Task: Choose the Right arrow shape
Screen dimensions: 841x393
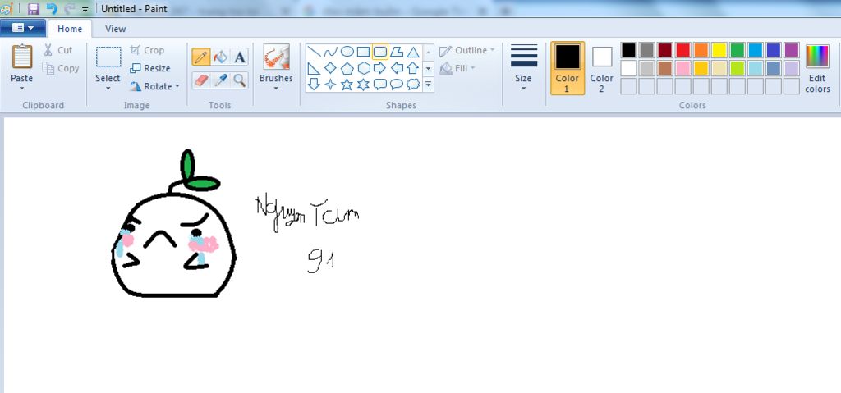Action: [380, 68]
